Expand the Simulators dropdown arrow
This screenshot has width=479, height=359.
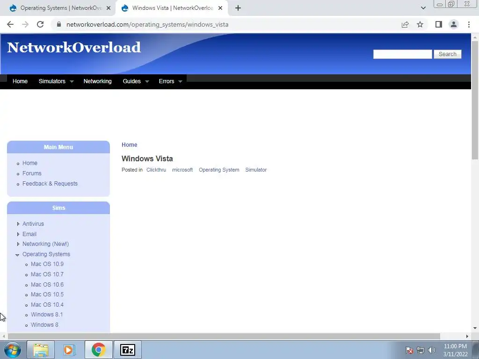[72, 81]
